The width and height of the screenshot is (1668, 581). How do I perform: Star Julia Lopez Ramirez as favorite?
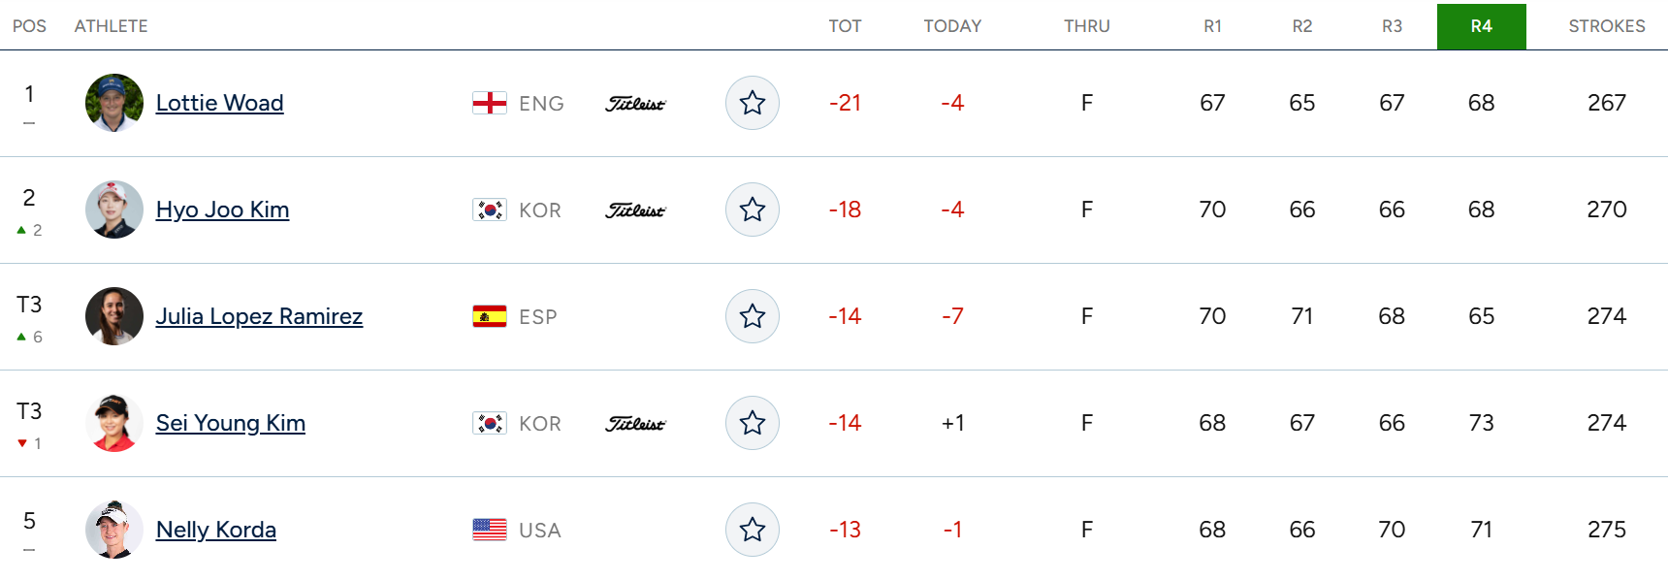753,316
